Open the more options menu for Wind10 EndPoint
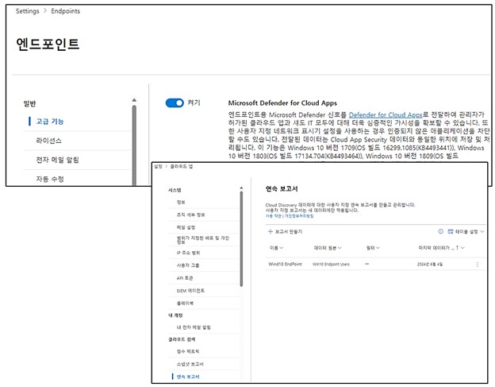This screenshot has height=387, width=495. point(478,265)
